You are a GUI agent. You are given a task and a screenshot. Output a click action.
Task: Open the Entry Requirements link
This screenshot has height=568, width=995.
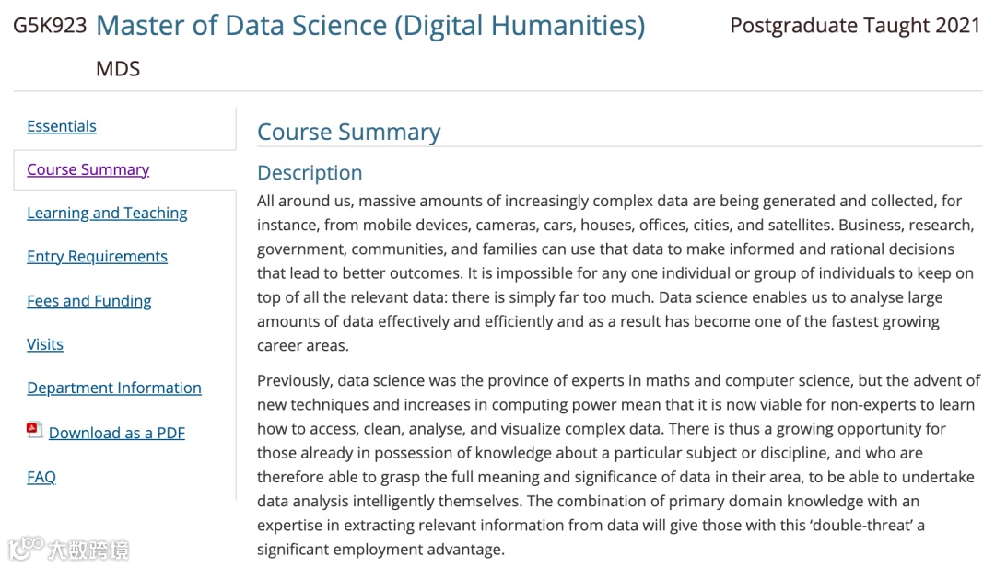point(97,256)
